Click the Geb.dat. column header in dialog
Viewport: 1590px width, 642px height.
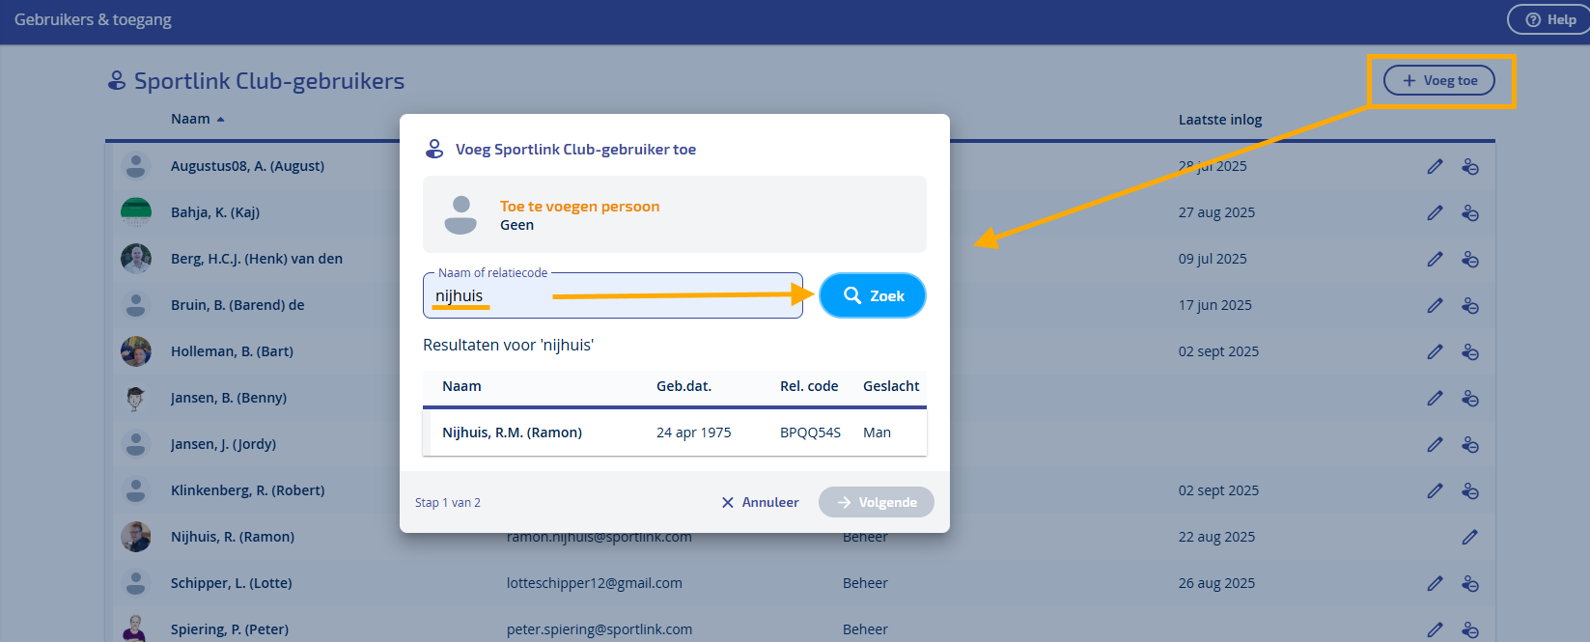(683, 386)
